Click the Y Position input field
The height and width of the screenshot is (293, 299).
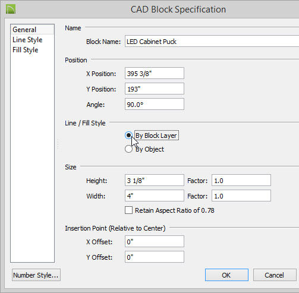[155, 89]
